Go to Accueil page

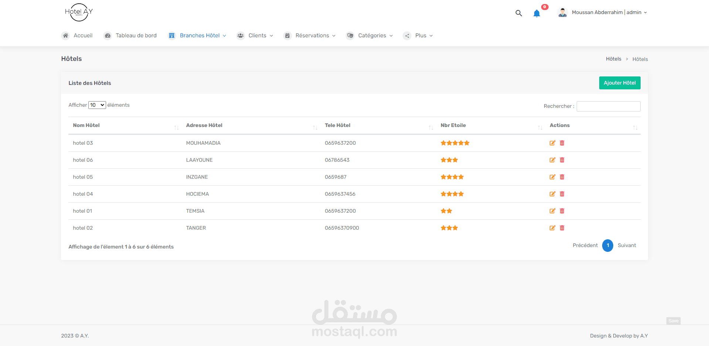[83, 36]
